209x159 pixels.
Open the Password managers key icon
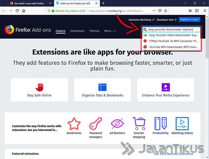tap(96, 124)
